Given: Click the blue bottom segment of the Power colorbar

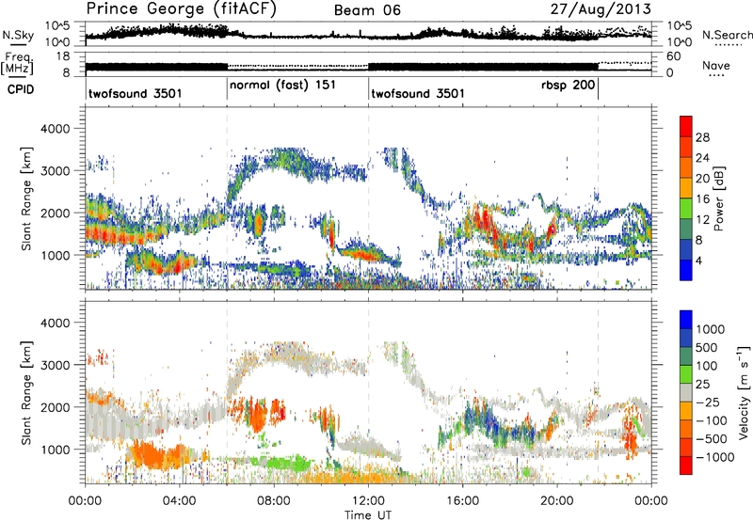Looking at the screenshot, I should [686, 270].
